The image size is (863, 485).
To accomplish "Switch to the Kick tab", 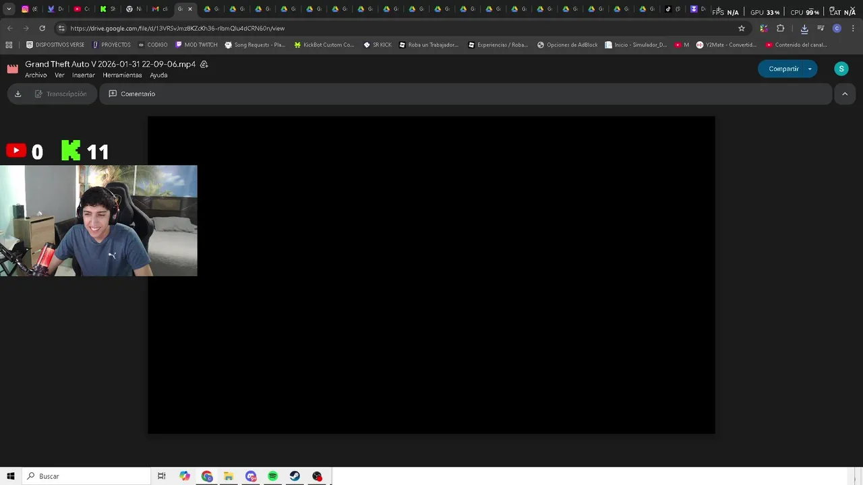I will click(x=107, y=9).
